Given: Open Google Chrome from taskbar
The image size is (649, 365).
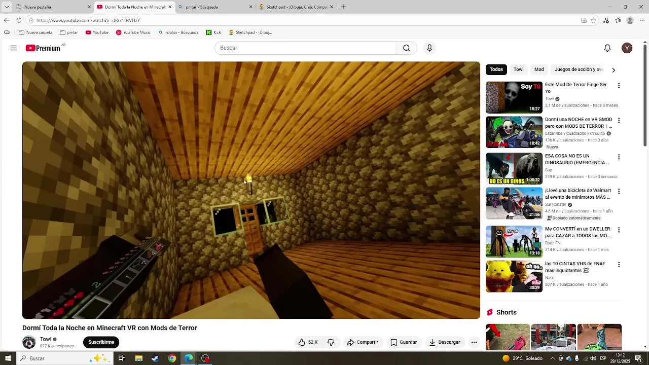Looking at the screenshot, I should pyautogui.click(x=172, y=358).
